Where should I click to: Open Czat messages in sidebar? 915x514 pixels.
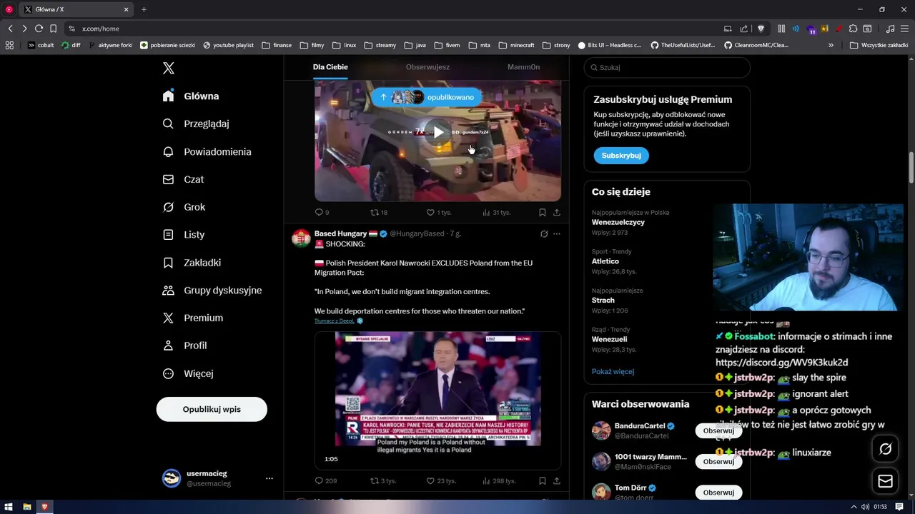183,179
